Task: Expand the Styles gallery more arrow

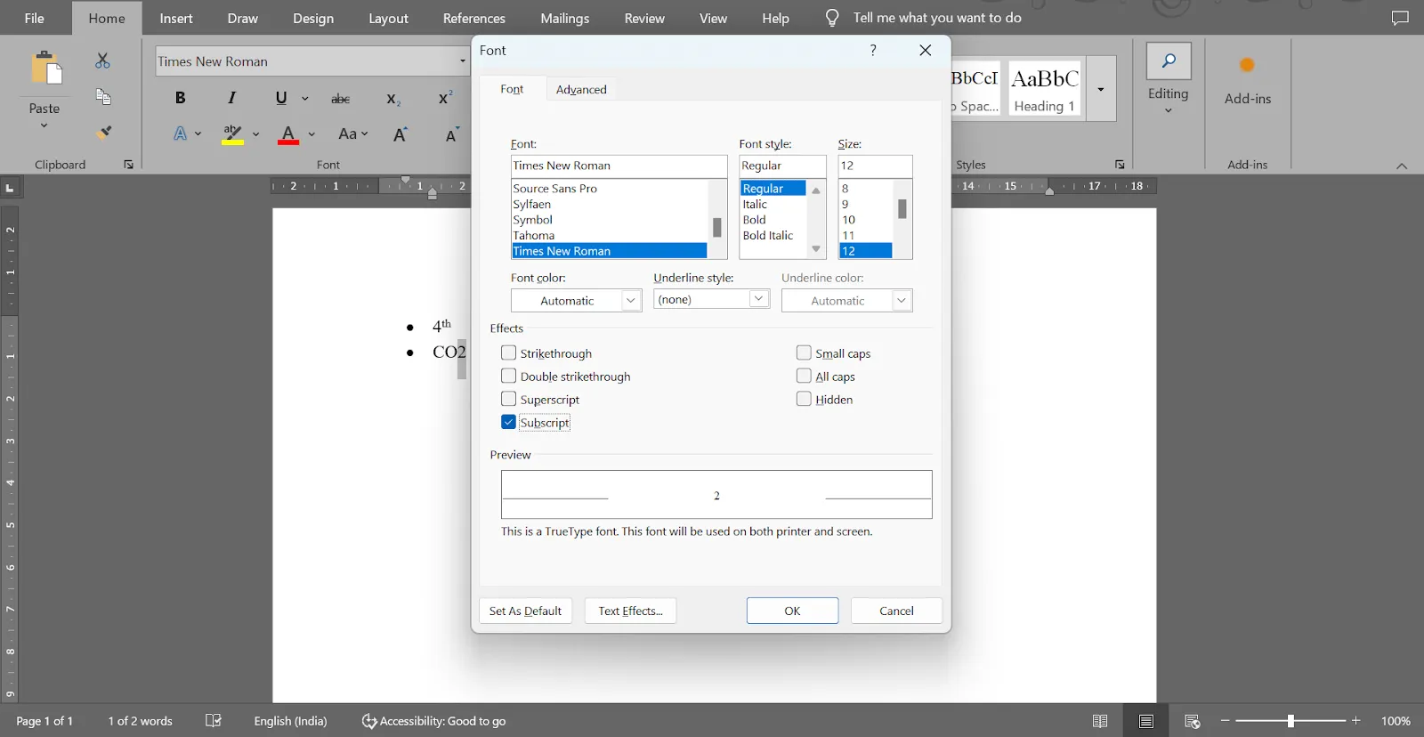Action: (x=1101, y=89)
